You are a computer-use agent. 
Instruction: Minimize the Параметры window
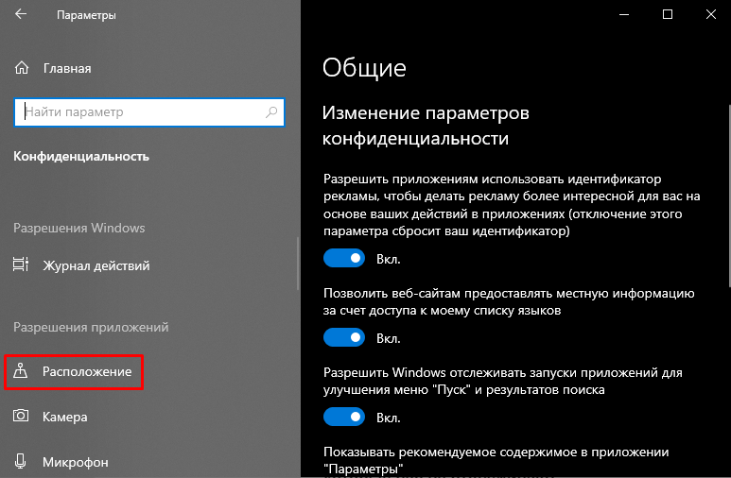(x=624, y=14)
